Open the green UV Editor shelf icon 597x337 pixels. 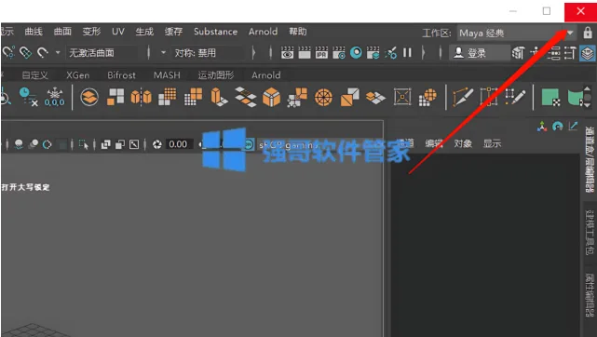pyautogui.click(x=550, y=97)
